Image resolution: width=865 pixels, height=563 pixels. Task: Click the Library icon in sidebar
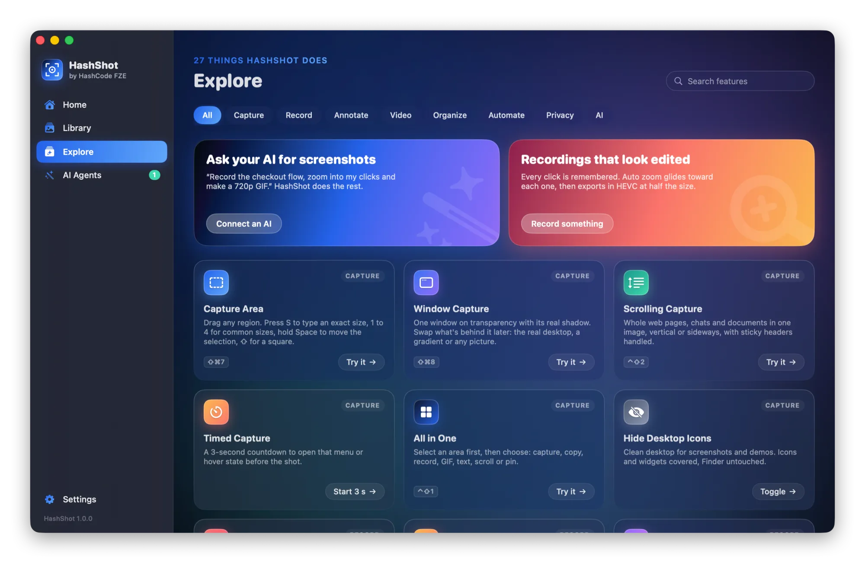tap(50, 128)
